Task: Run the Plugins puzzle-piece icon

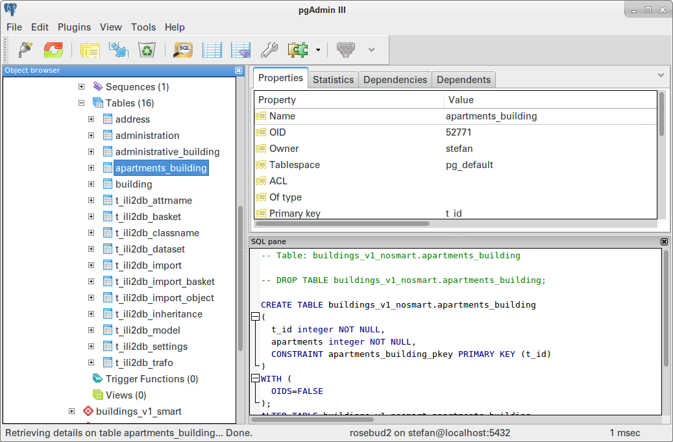Action: point(298,50)
